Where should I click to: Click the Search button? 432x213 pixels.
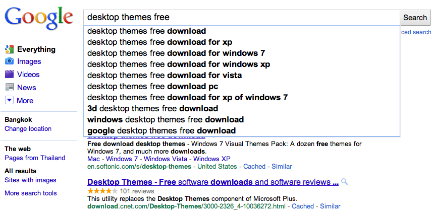(415, 18)
